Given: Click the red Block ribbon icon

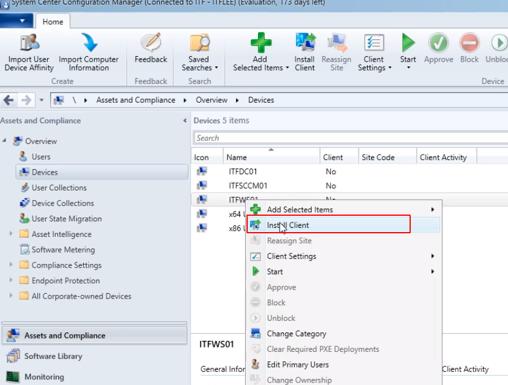Looking at the screenshot, I should tap(469, 43).
